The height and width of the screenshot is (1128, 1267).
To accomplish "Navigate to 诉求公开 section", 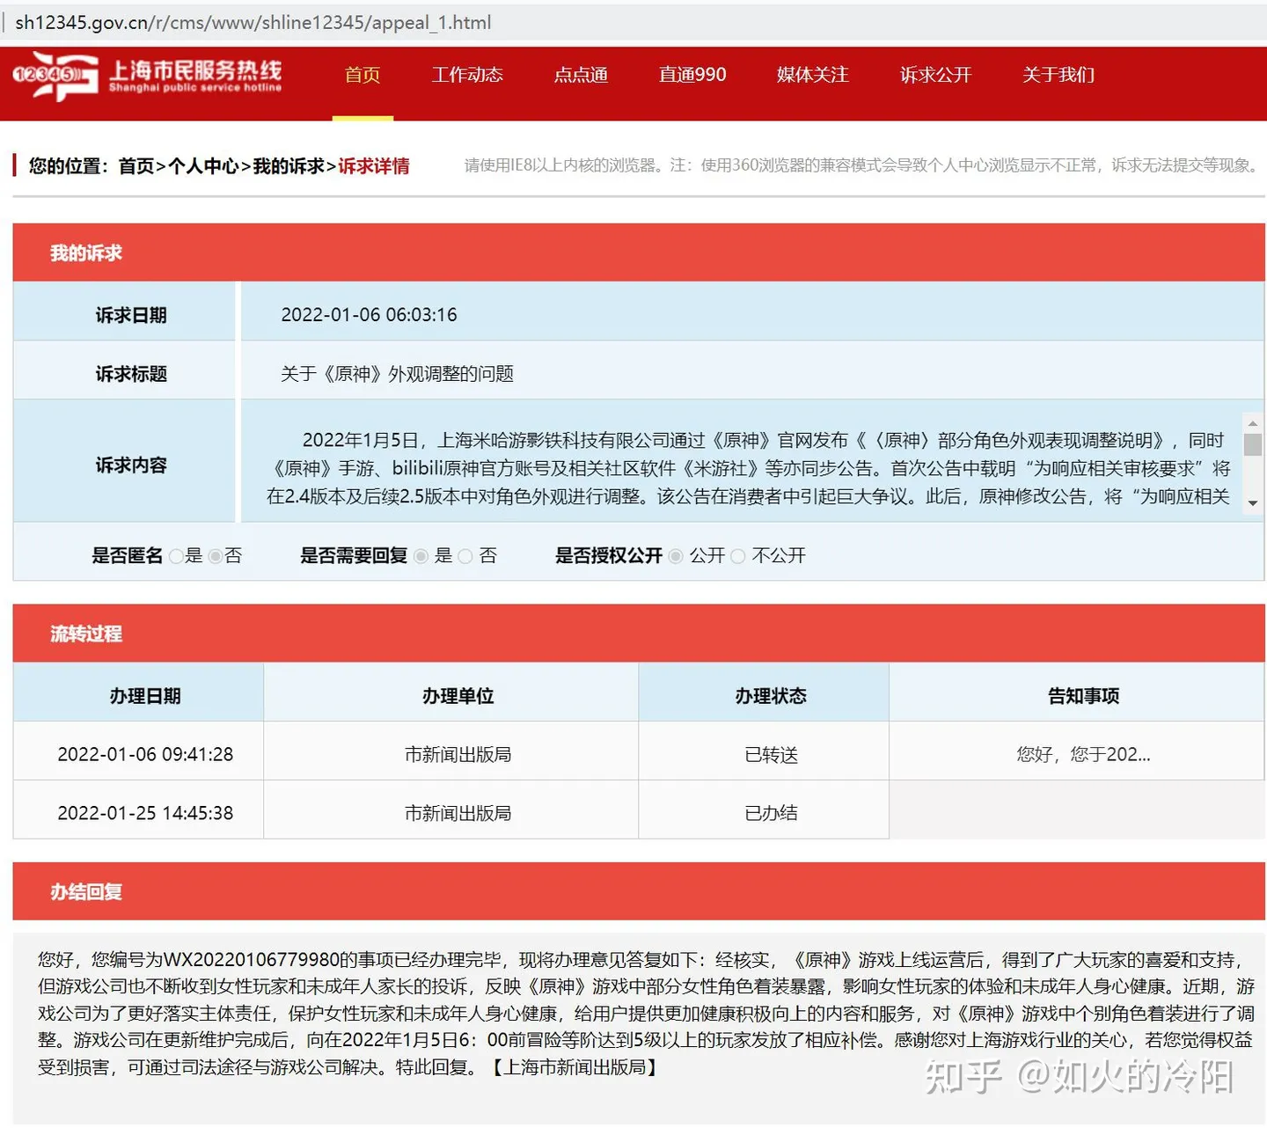I will pyautogui.click(x=935, y=75).
